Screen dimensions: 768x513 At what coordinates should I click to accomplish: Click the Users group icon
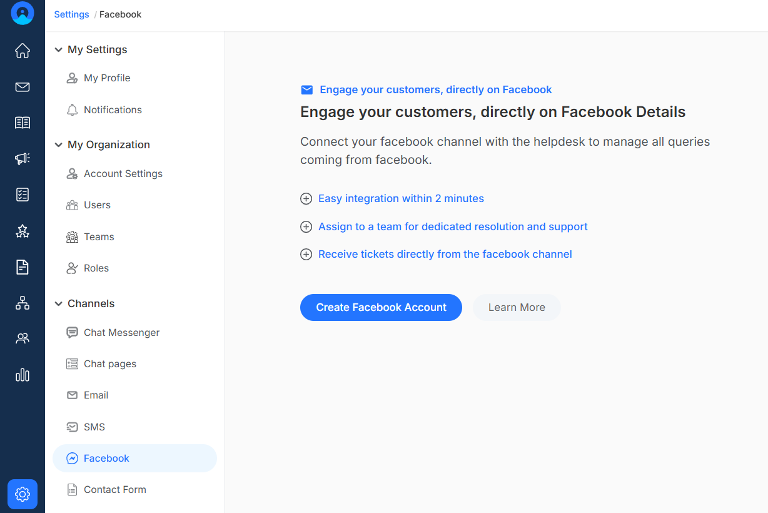click(73, 205)
